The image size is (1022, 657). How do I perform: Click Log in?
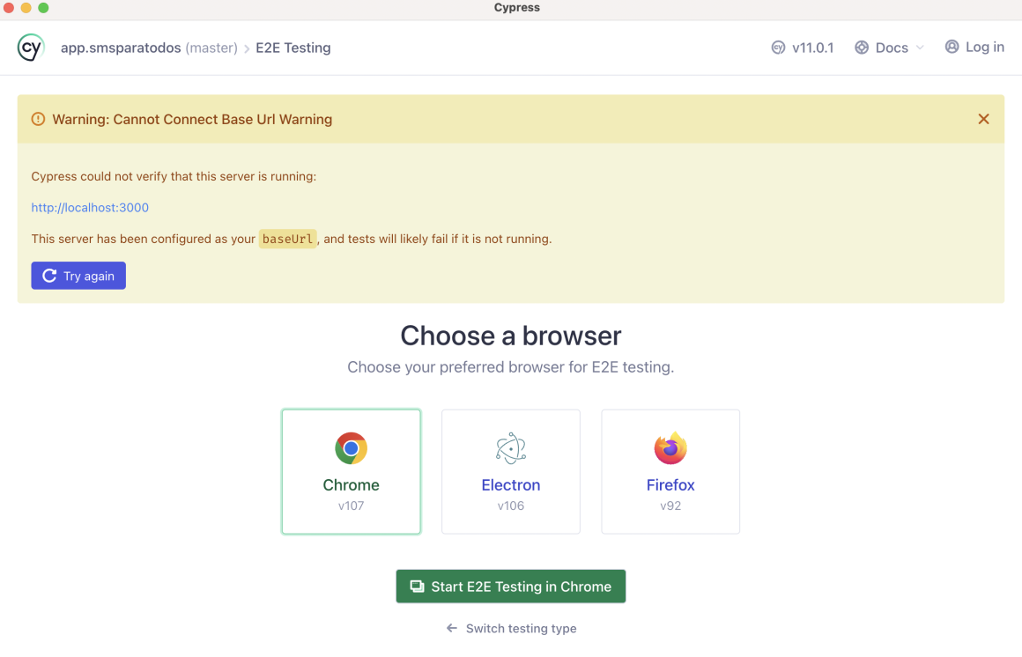(975, 47)
